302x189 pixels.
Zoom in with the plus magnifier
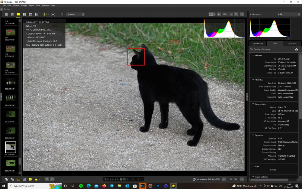pyautogui.click(x=242, y=14)
